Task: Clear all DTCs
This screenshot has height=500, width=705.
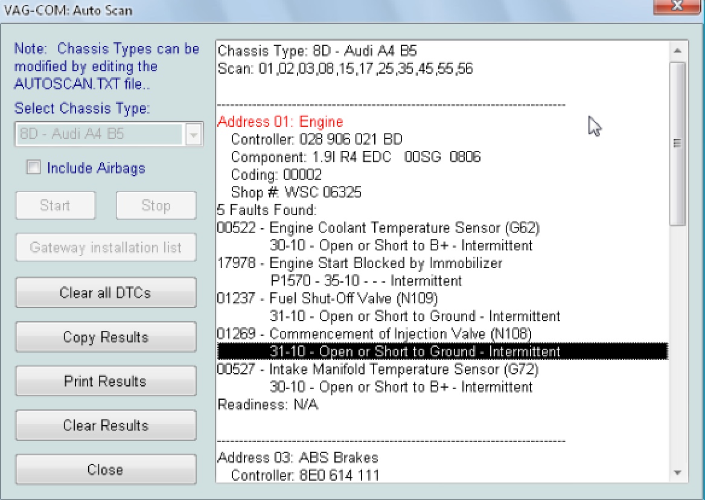Action: pos(106,293)
